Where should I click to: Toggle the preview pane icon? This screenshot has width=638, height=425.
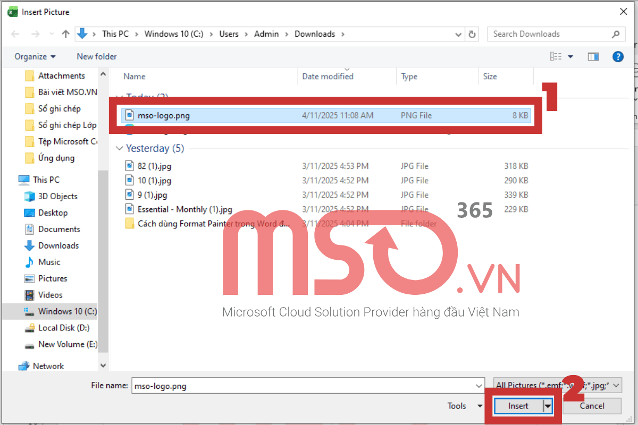pos(593,56)
